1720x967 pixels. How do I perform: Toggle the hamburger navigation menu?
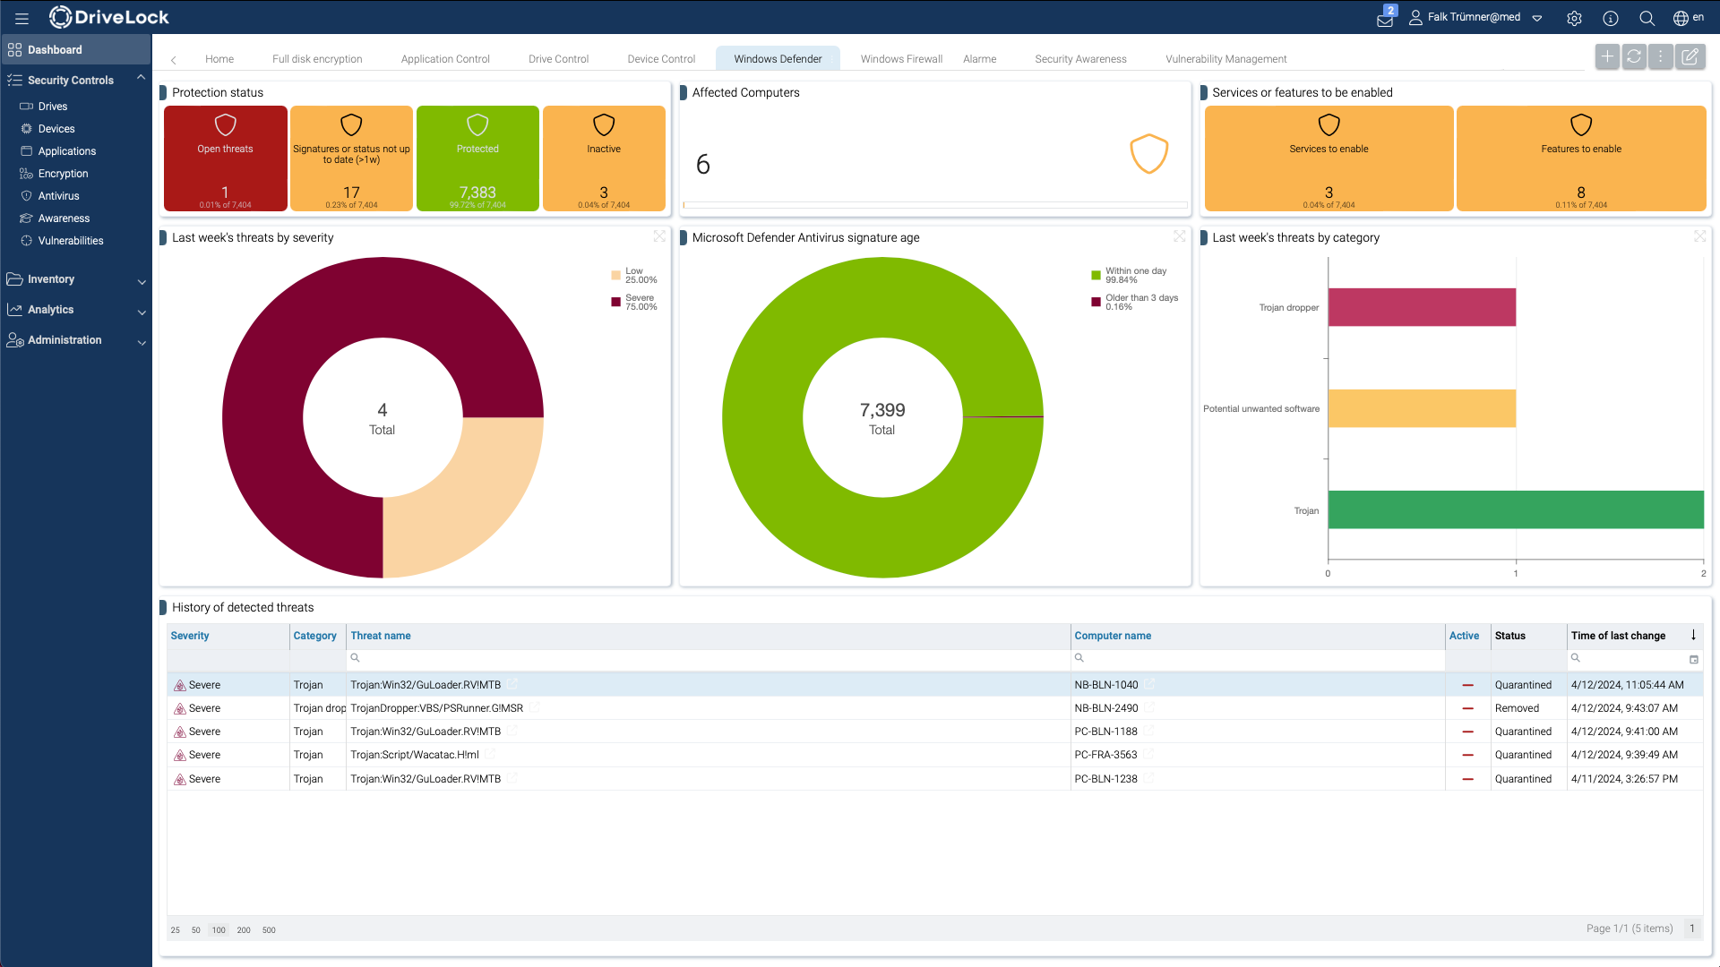click(21, 18)
